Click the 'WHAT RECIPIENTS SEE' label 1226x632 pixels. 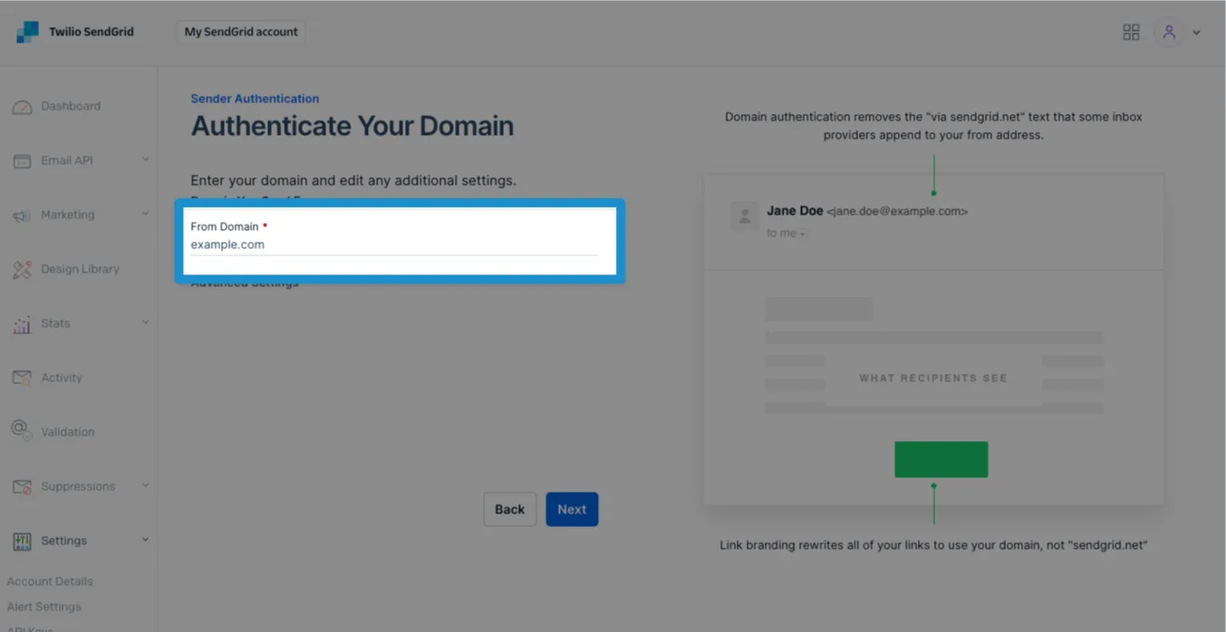tap(933, 378)
